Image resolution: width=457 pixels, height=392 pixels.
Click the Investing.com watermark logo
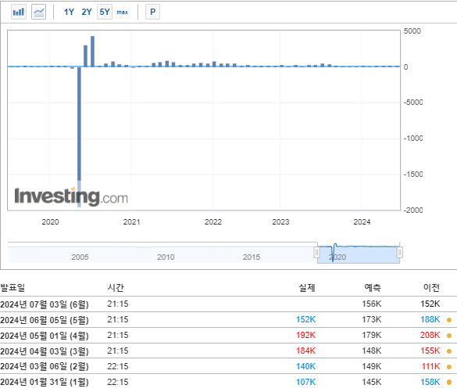pyautogui.click(x=71, y=196)
